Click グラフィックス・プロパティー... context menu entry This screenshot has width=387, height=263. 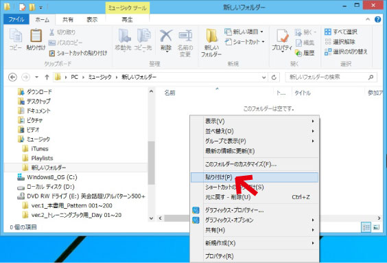tap(235, 210)
